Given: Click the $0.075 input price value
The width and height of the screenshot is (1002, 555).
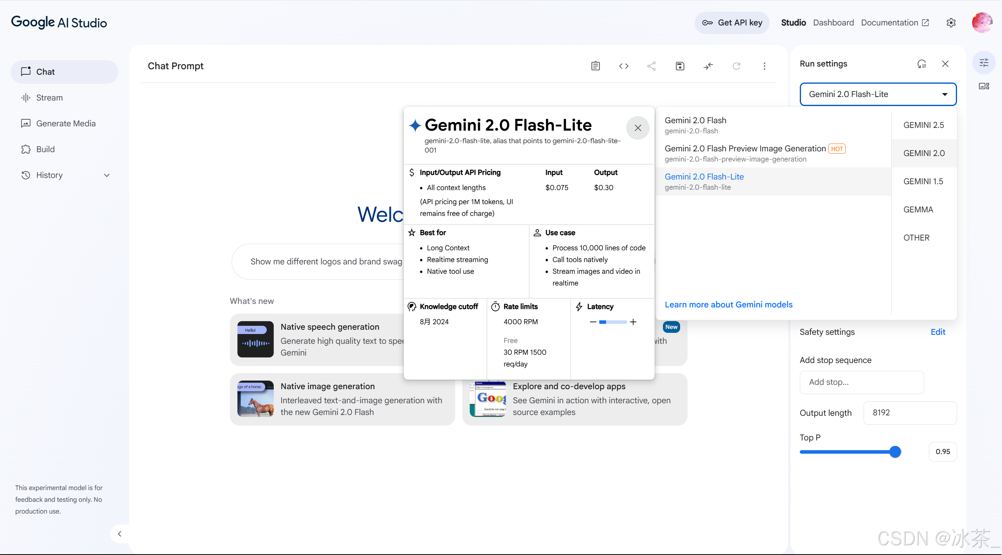Looking at the screenshot, I should [x=557, y=188].
